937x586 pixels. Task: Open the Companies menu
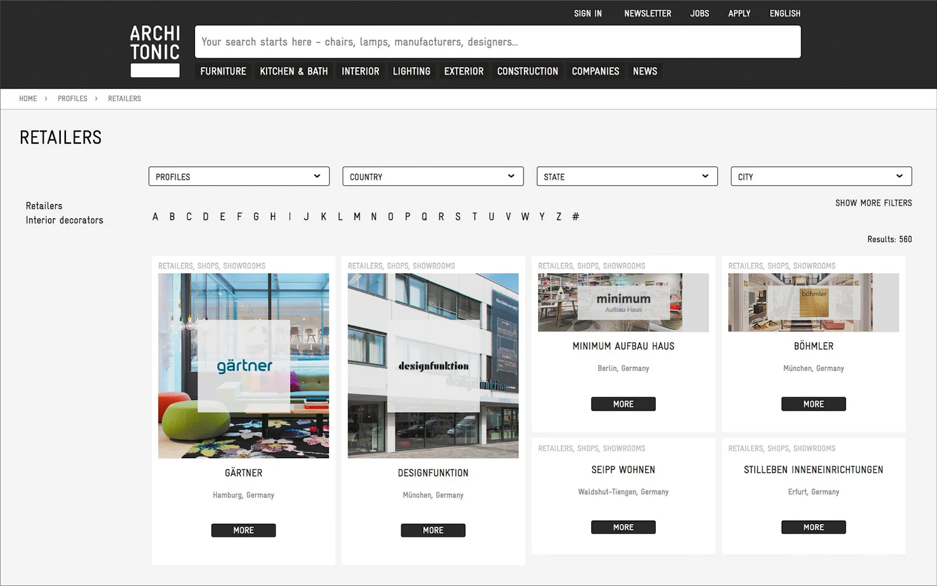pos(595,71)
